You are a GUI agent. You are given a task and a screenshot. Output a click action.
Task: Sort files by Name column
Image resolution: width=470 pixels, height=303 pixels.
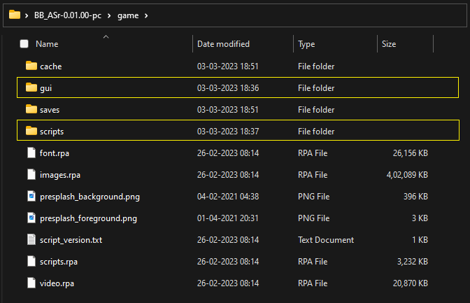coord(47,44)
